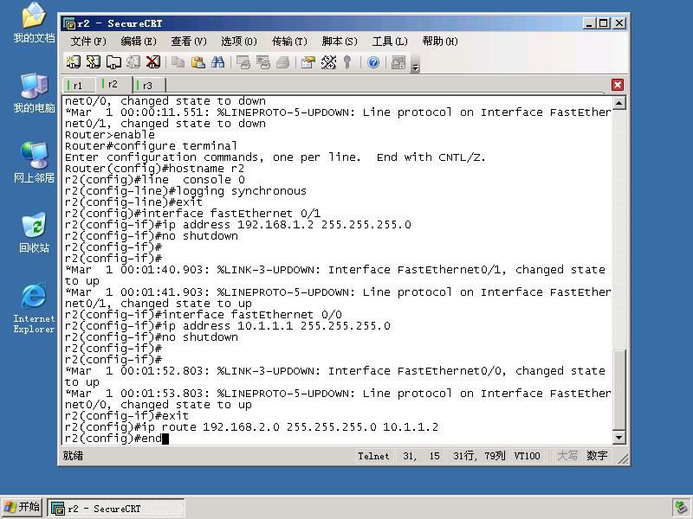Click the system tray icon
The height and width of the screenshot is (519, 693).
[681, 508]
